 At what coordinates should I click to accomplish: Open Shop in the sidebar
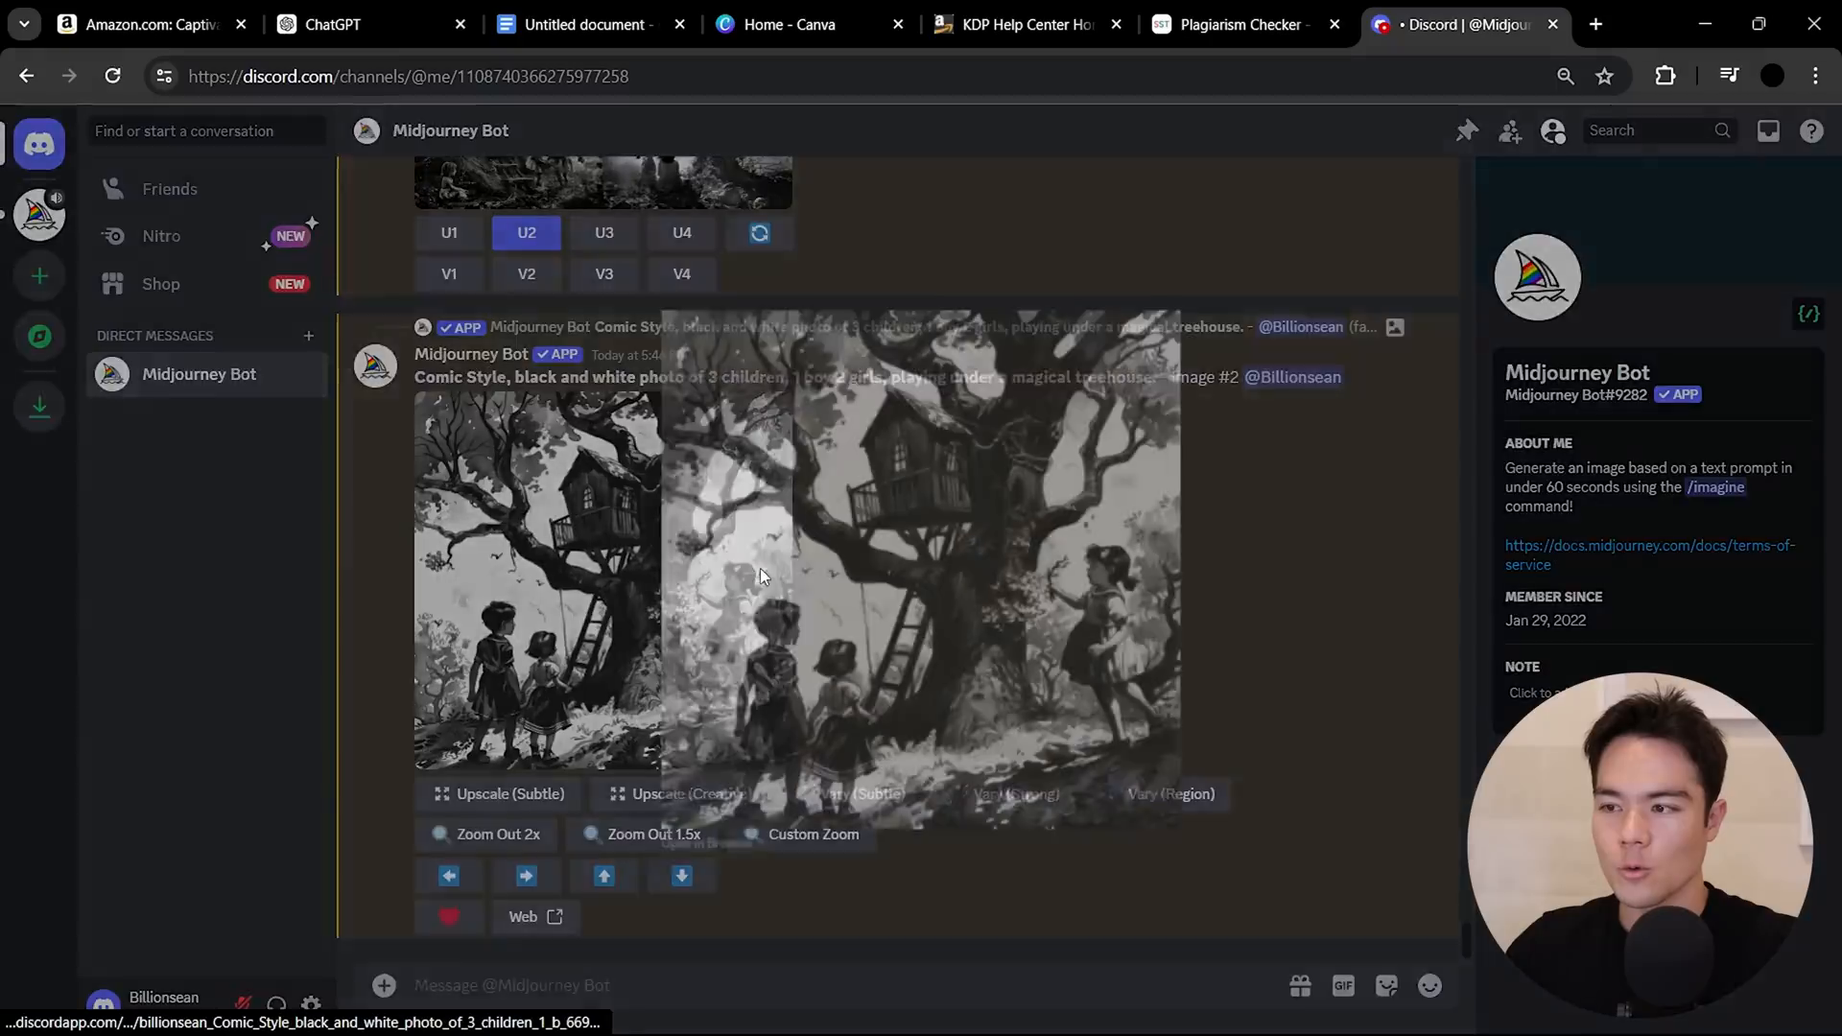pyautogui.click(x=207, y=284)
